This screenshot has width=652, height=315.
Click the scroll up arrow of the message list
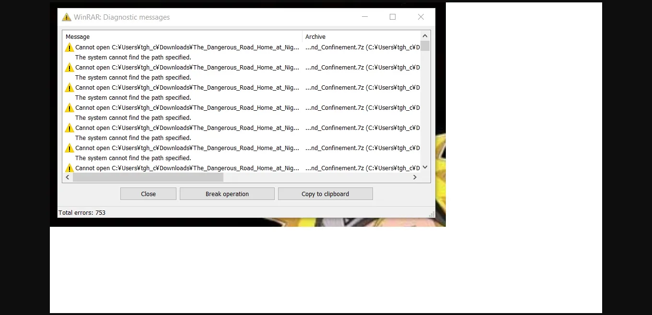(x=425, y=36)
